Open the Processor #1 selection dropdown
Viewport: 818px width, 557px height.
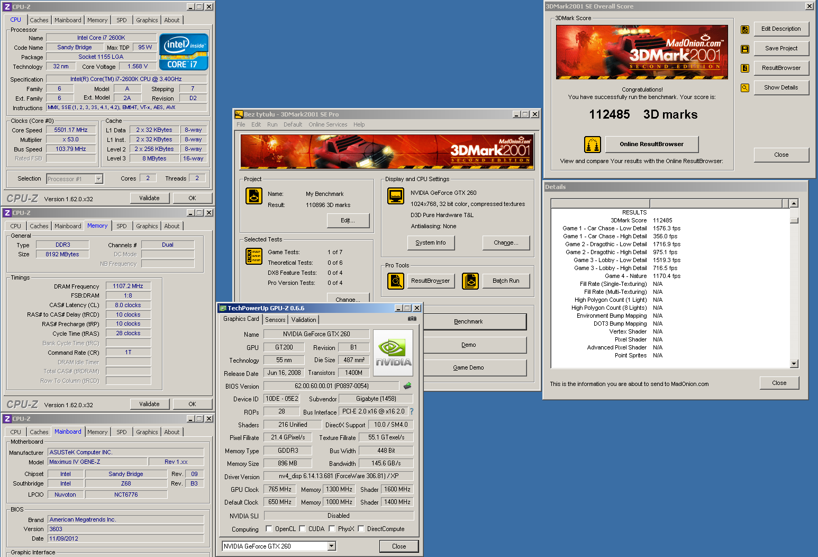[x=98, y=179]
